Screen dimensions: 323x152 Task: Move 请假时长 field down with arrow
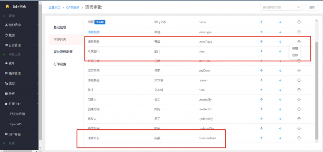tap(280, 138)
